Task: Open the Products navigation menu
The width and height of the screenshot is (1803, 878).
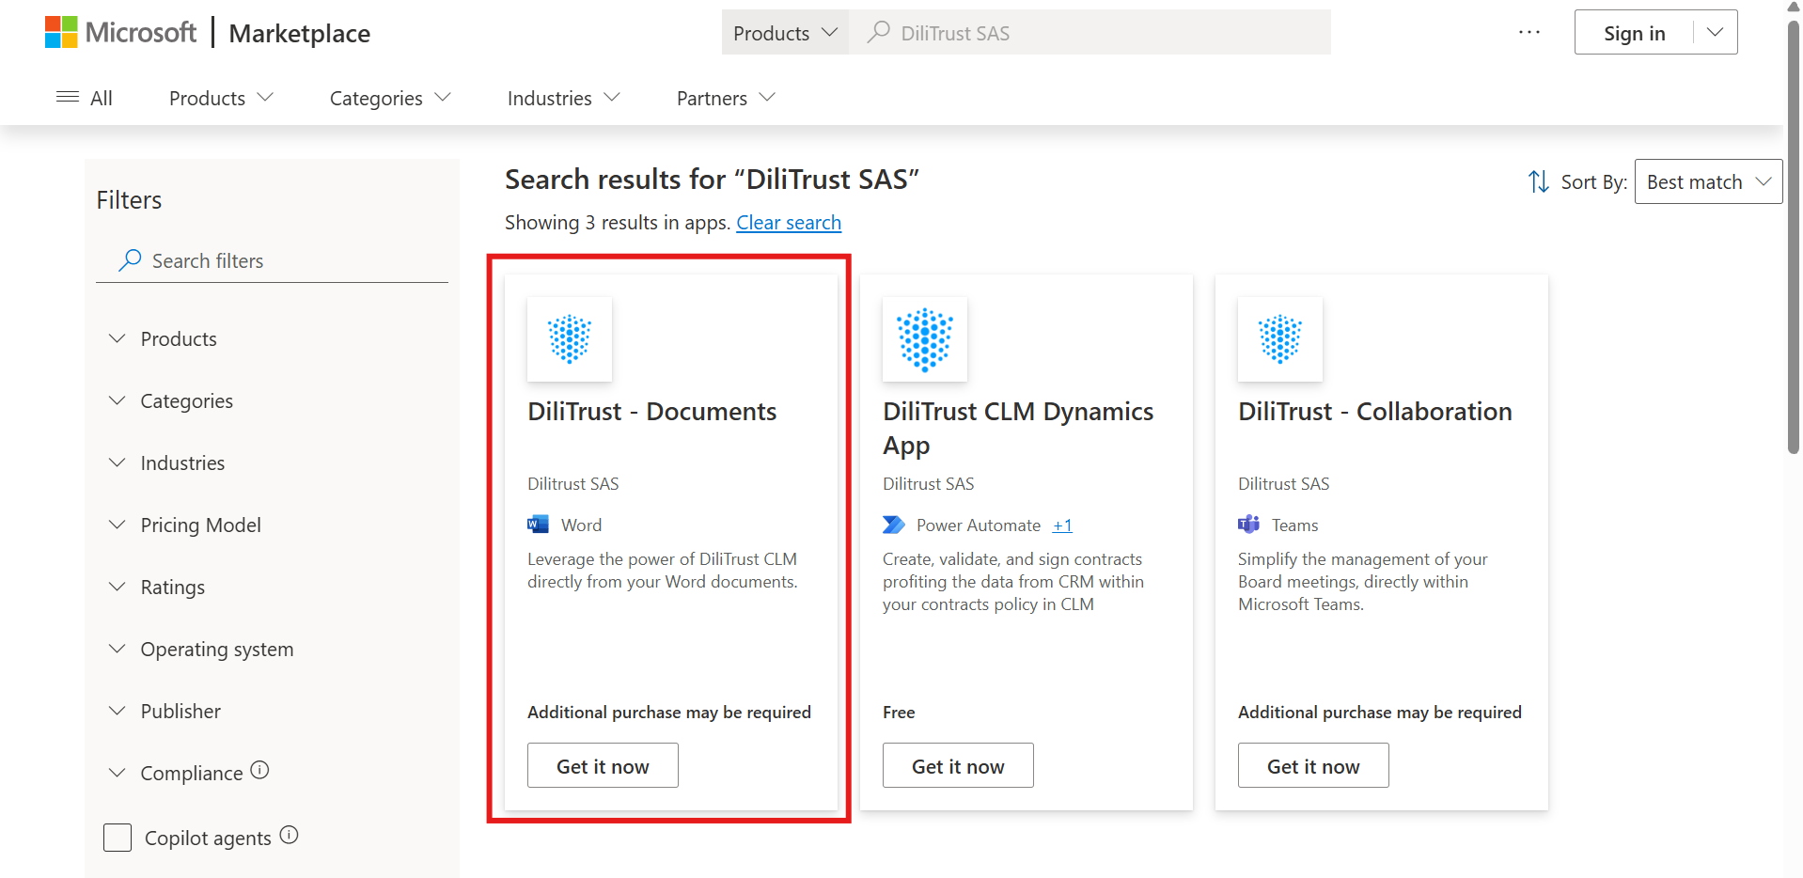Action: [221, 98]
